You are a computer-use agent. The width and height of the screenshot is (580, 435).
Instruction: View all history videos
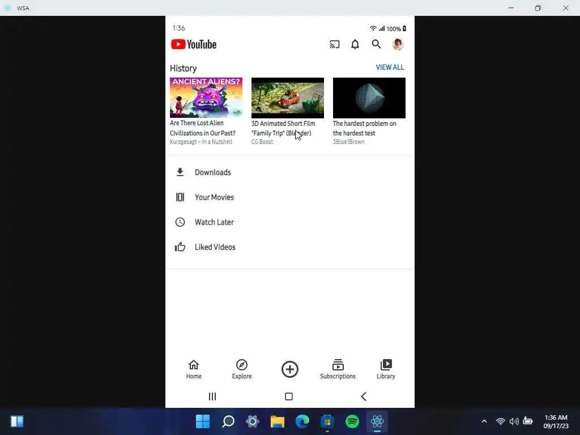pos(390,67)
